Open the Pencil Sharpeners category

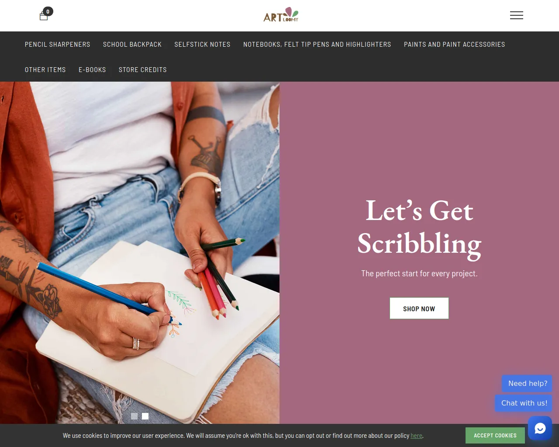point(58,45)
